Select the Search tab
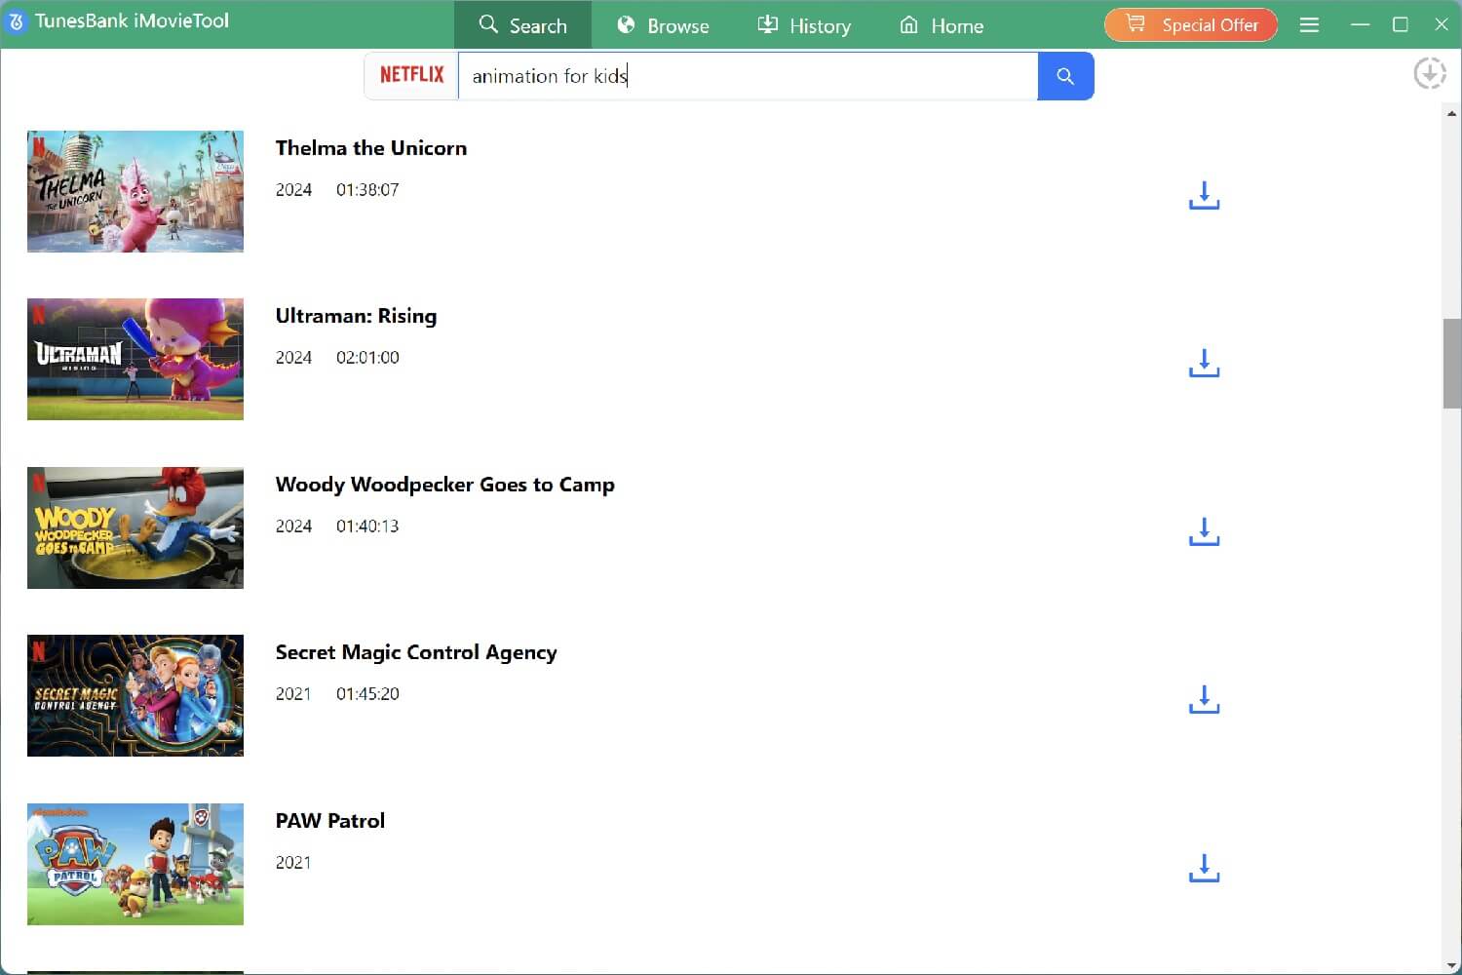 tap(523, 25)
